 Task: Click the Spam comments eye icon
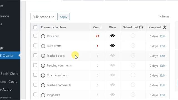pyautogui.click(x=112, y=75)
